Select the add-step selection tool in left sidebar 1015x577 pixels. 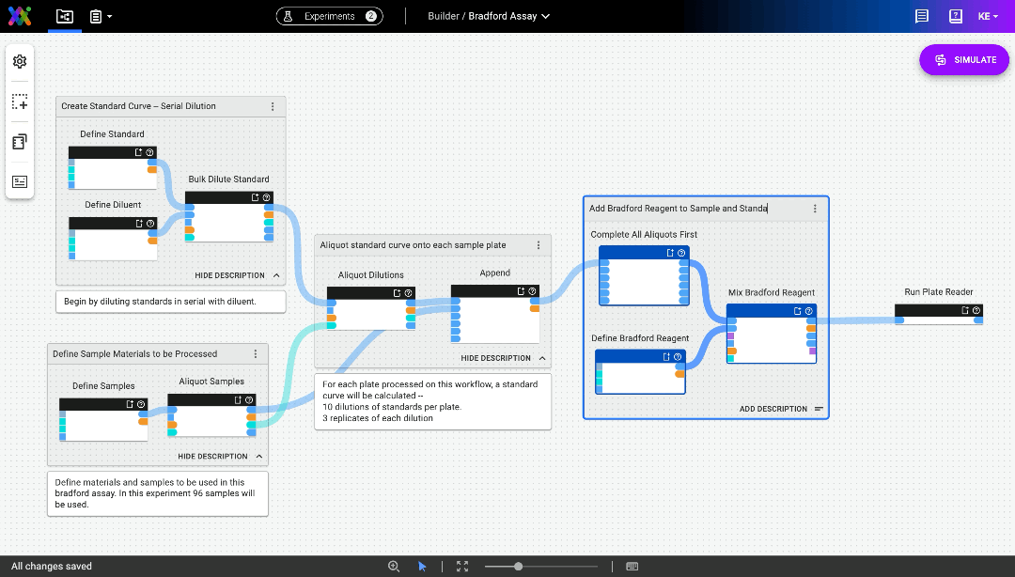[x=20, y=101]
